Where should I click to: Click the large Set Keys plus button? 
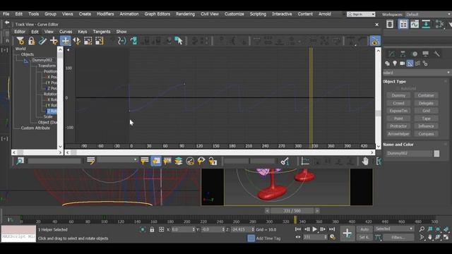(347, 233)
